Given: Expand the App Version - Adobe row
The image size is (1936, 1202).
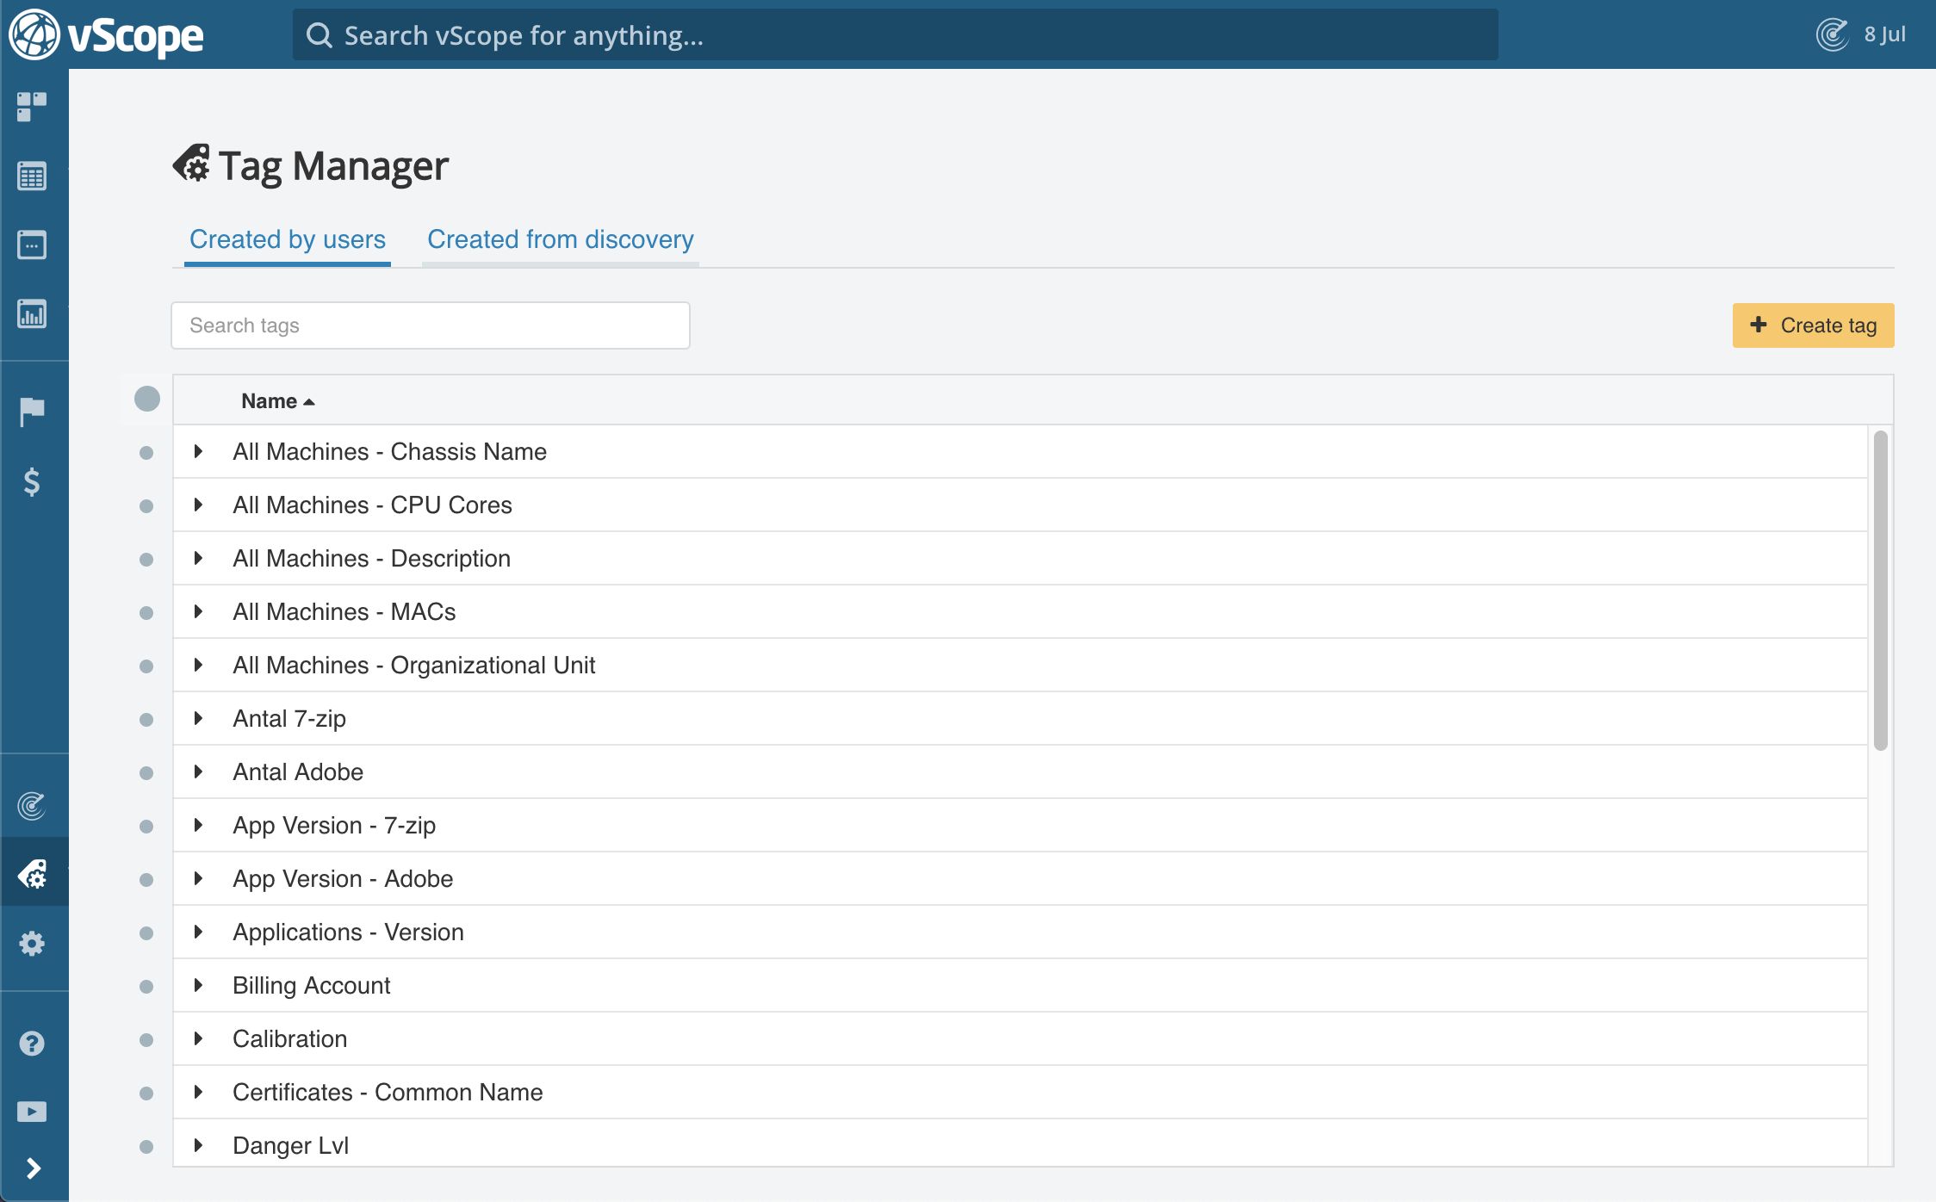Looking at the screenshot, I should [198, 878].
